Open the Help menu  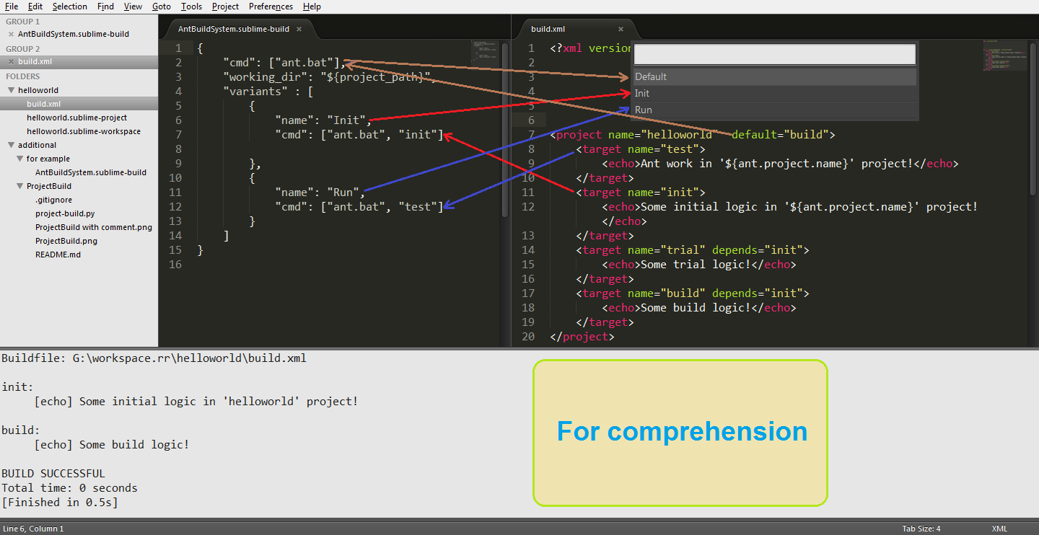pyautogui.click(x=312, y=6)
